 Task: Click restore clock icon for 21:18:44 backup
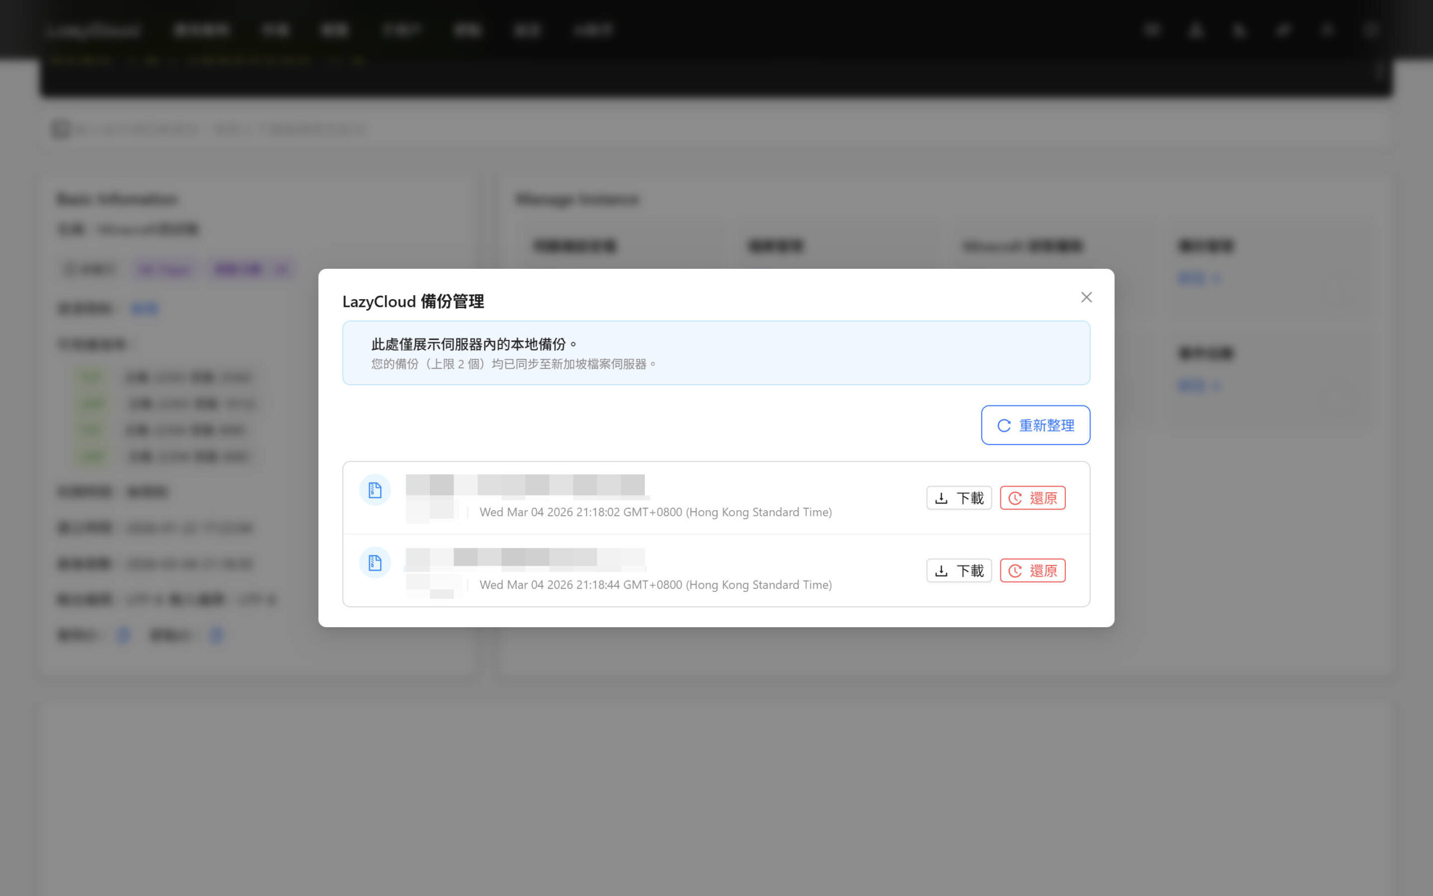coord(1015,571)
